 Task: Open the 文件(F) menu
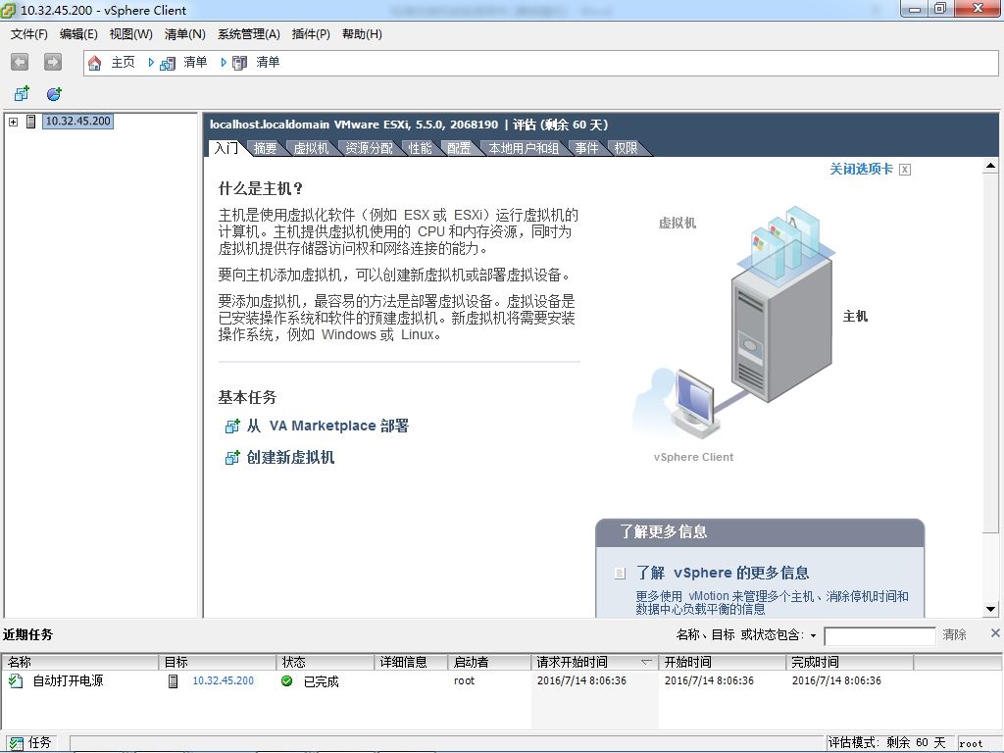(28, 34)
